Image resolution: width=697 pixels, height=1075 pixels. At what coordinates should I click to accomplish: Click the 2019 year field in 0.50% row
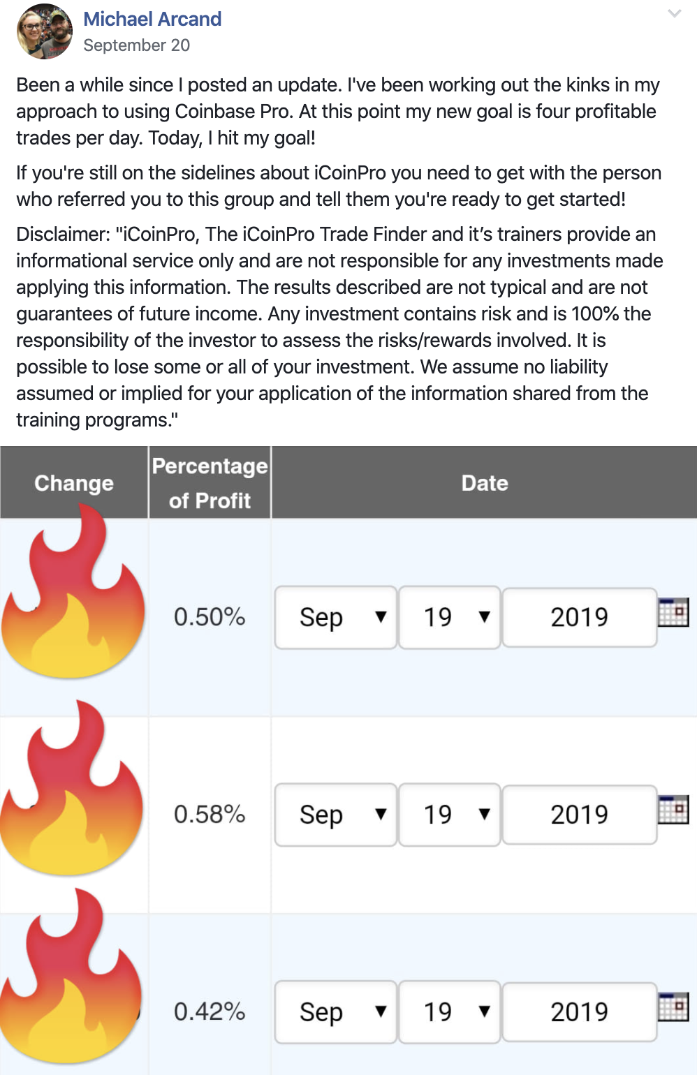tap(579, 617)
